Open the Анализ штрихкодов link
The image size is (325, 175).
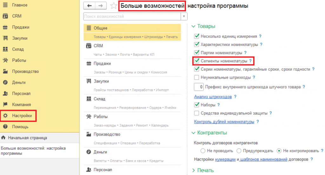pyautogui.click(x=213, y=97)
